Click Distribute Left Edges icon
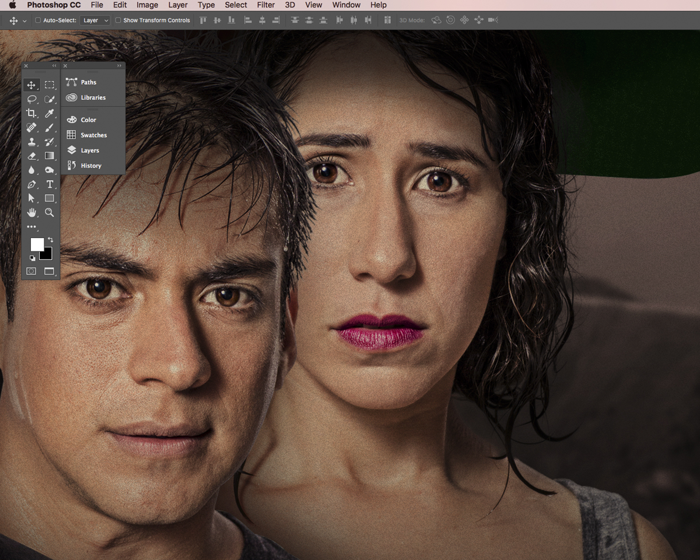The height and width of the screenshot is (560, 700). click(339, 20)
